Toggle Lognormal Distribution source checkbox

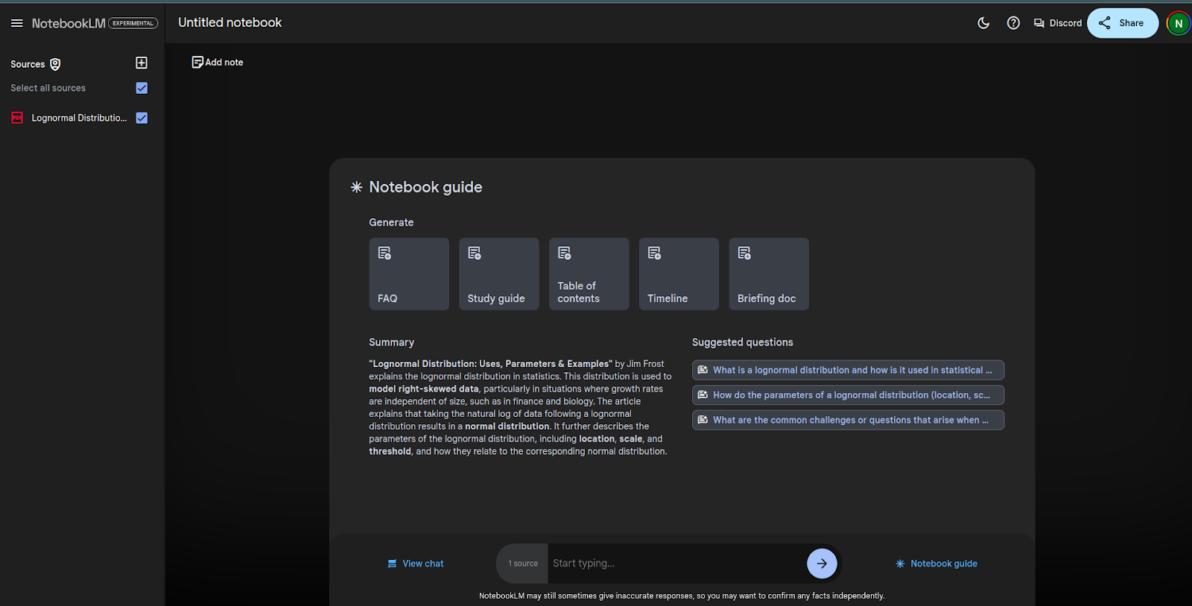point(142,118)
